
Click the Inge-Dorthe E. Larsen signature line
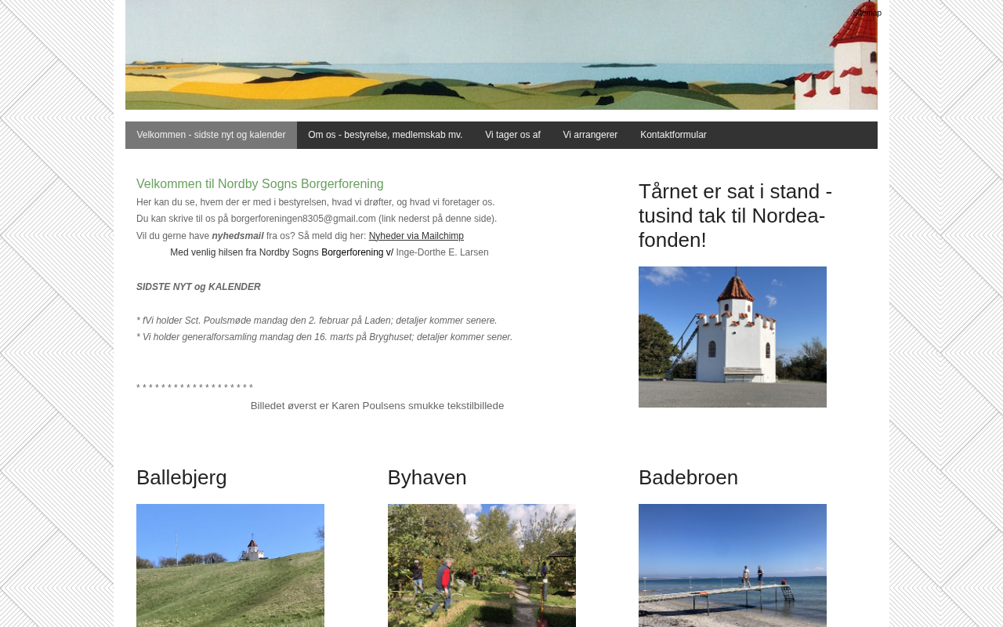[x=329, y=252]
